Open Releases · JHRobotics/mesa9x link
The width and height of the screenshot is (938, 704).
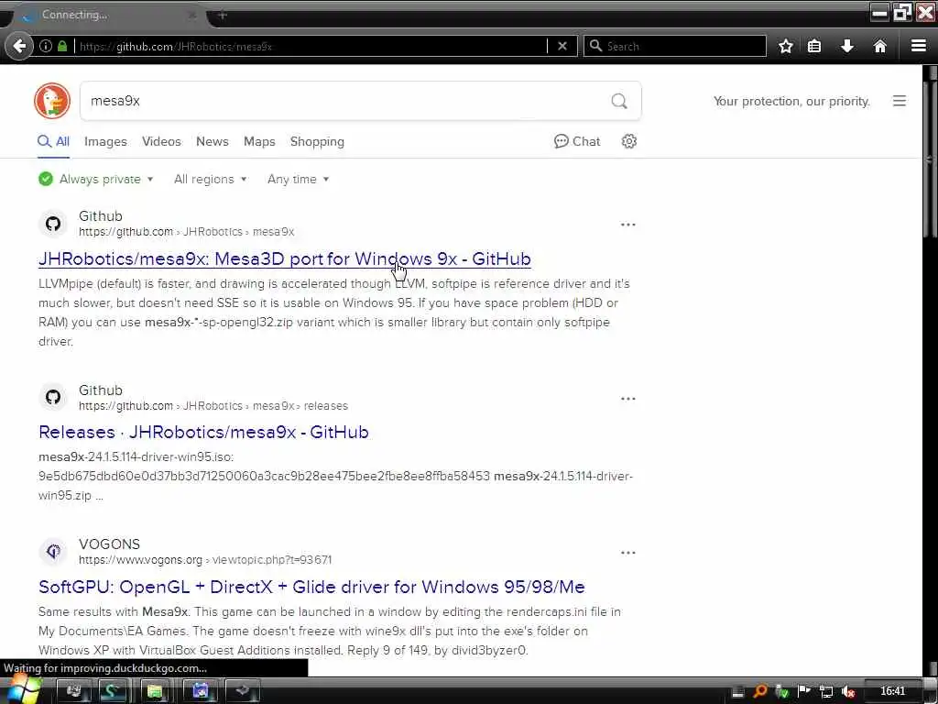203,433
